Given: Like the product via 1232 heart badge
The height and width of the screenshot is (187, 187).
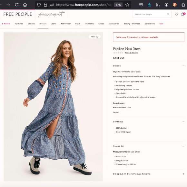Looking at the screenshot, I should tap(95, 37).
